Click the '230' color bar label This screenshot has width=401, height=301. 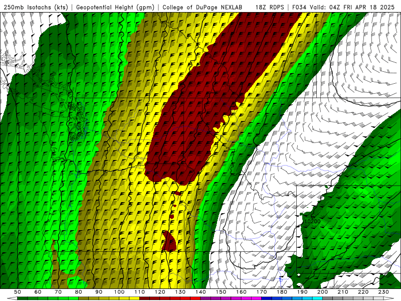pos(383,292)
